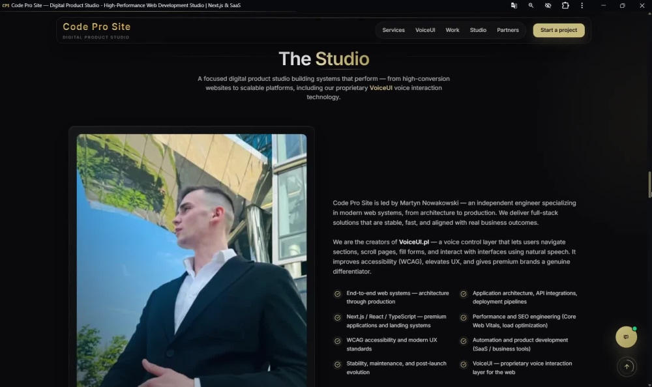
Task: Click checkmark icon beside Next.js / React / TypeScript
Action: coord(338,317)
